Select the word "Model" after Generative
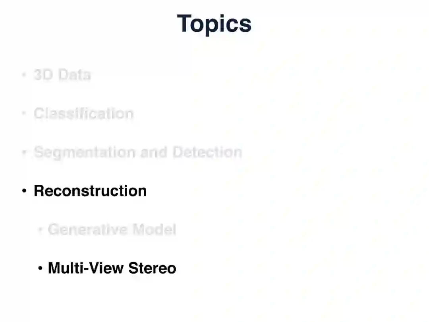This screenshot has height=322, width=429. pos(154,230)
